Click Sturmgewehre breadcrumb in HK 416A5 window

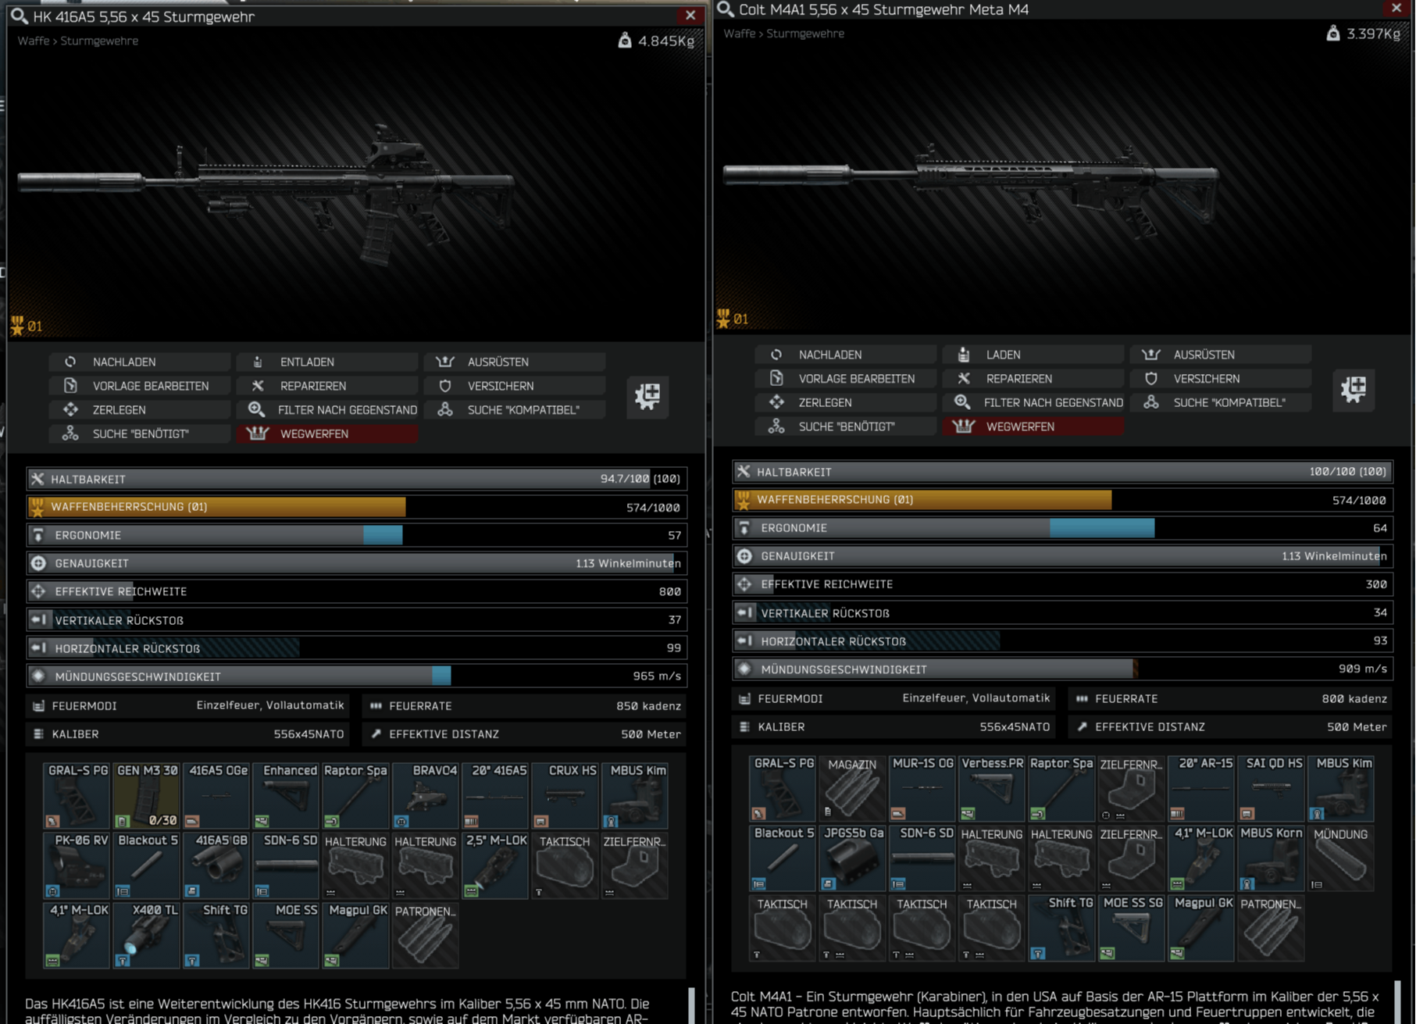coord(99,41)
